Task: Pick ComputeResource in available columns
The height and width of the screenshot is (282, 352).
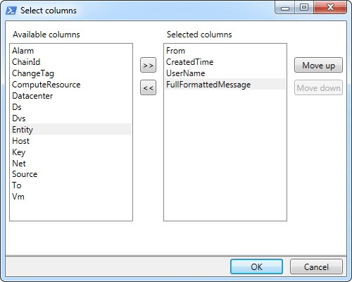Action: tap(71, 85)
